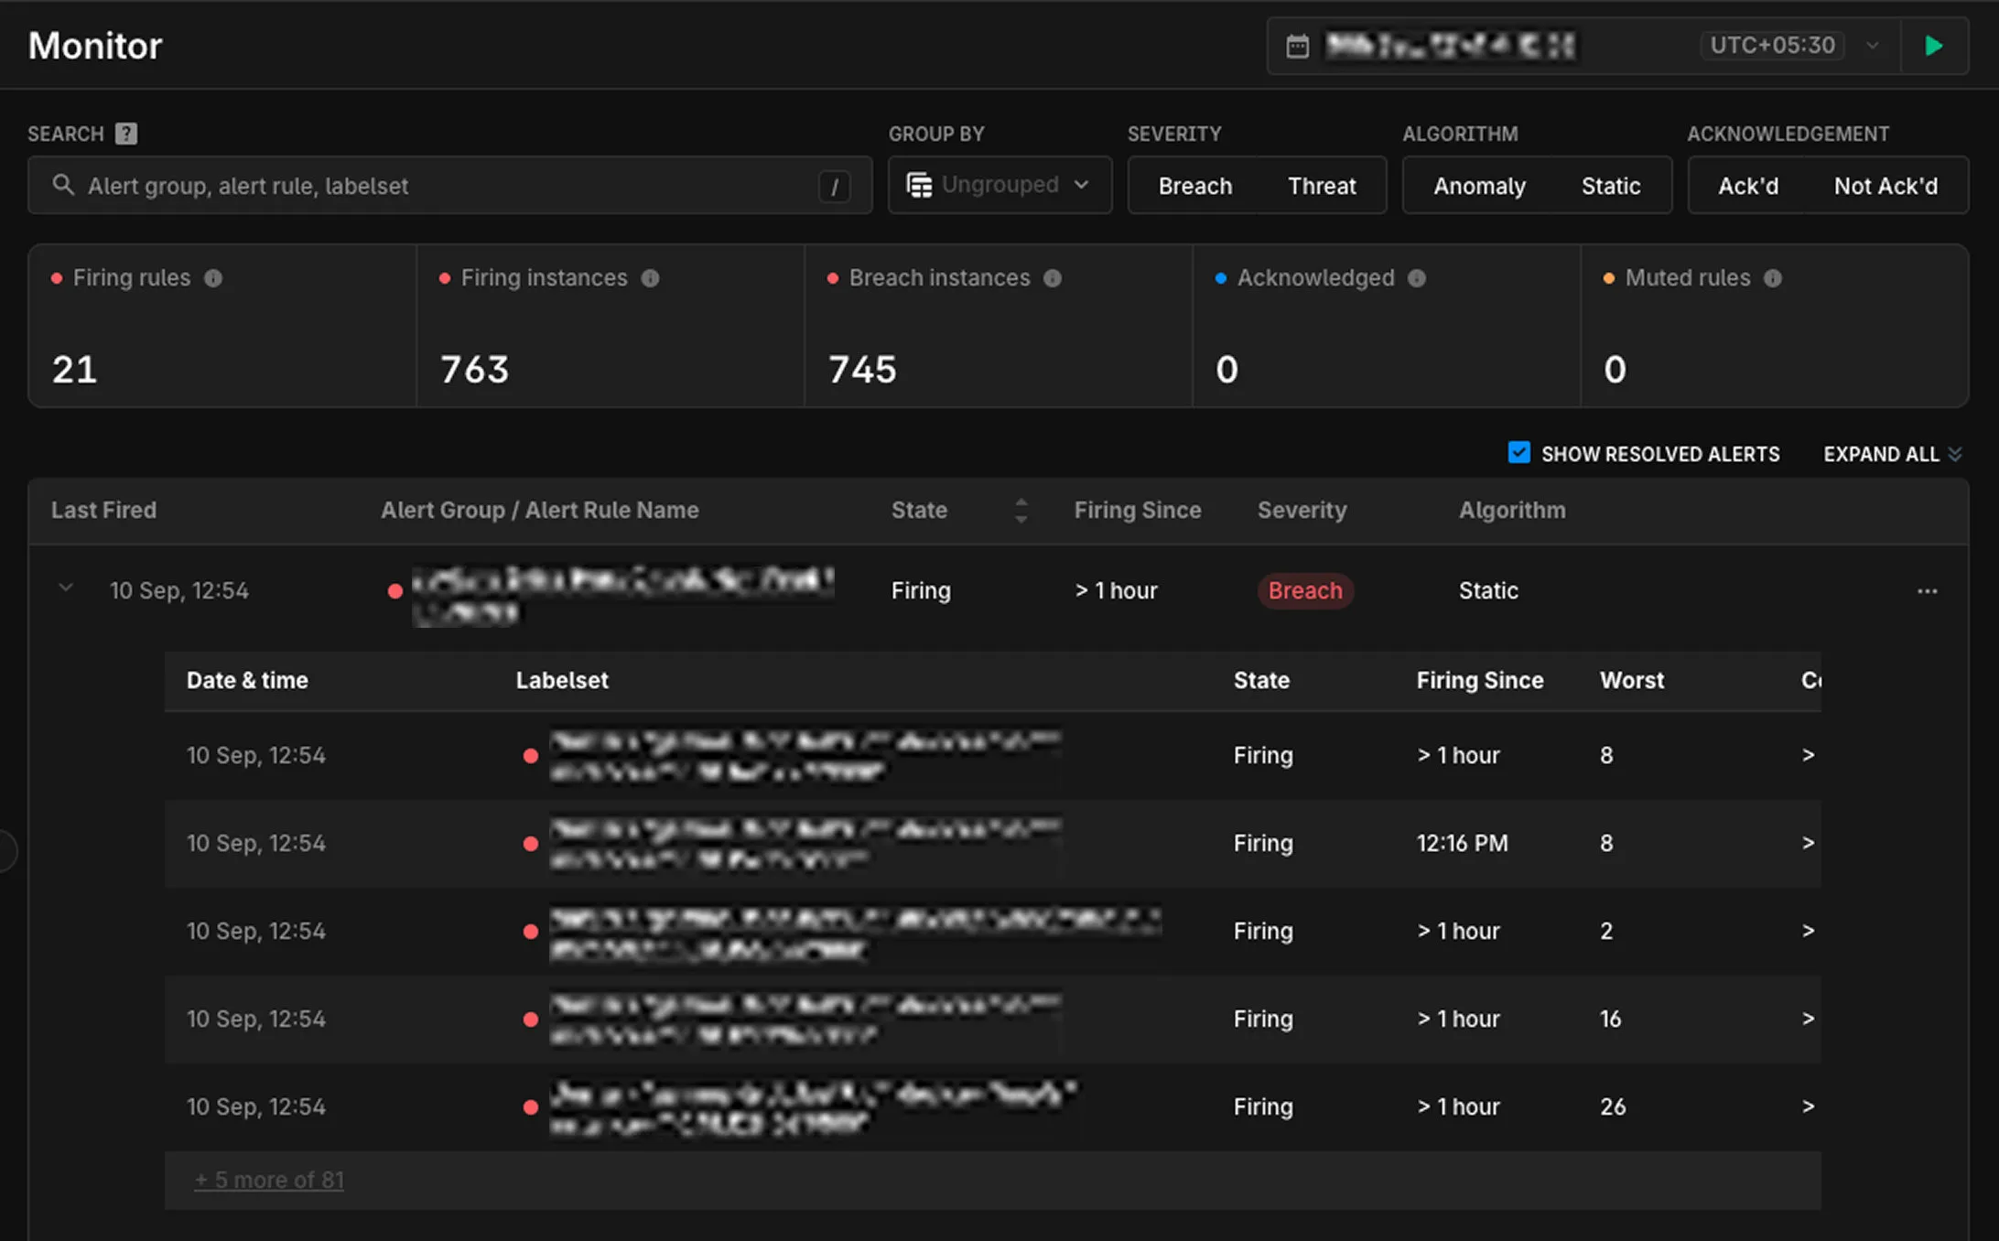
Task: Open the Ungrouped group-by dropdown
Action: click(x=999, y=185)
